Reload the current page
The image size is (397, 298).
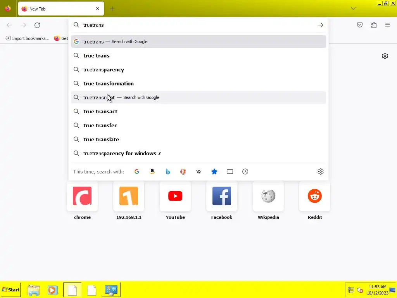click(x=37, y=25)
